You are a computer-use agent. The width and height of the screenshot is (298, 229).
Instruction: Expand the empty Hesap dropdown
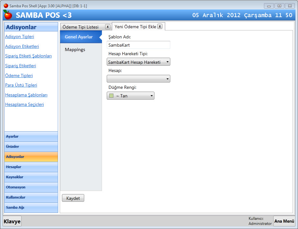139,79
